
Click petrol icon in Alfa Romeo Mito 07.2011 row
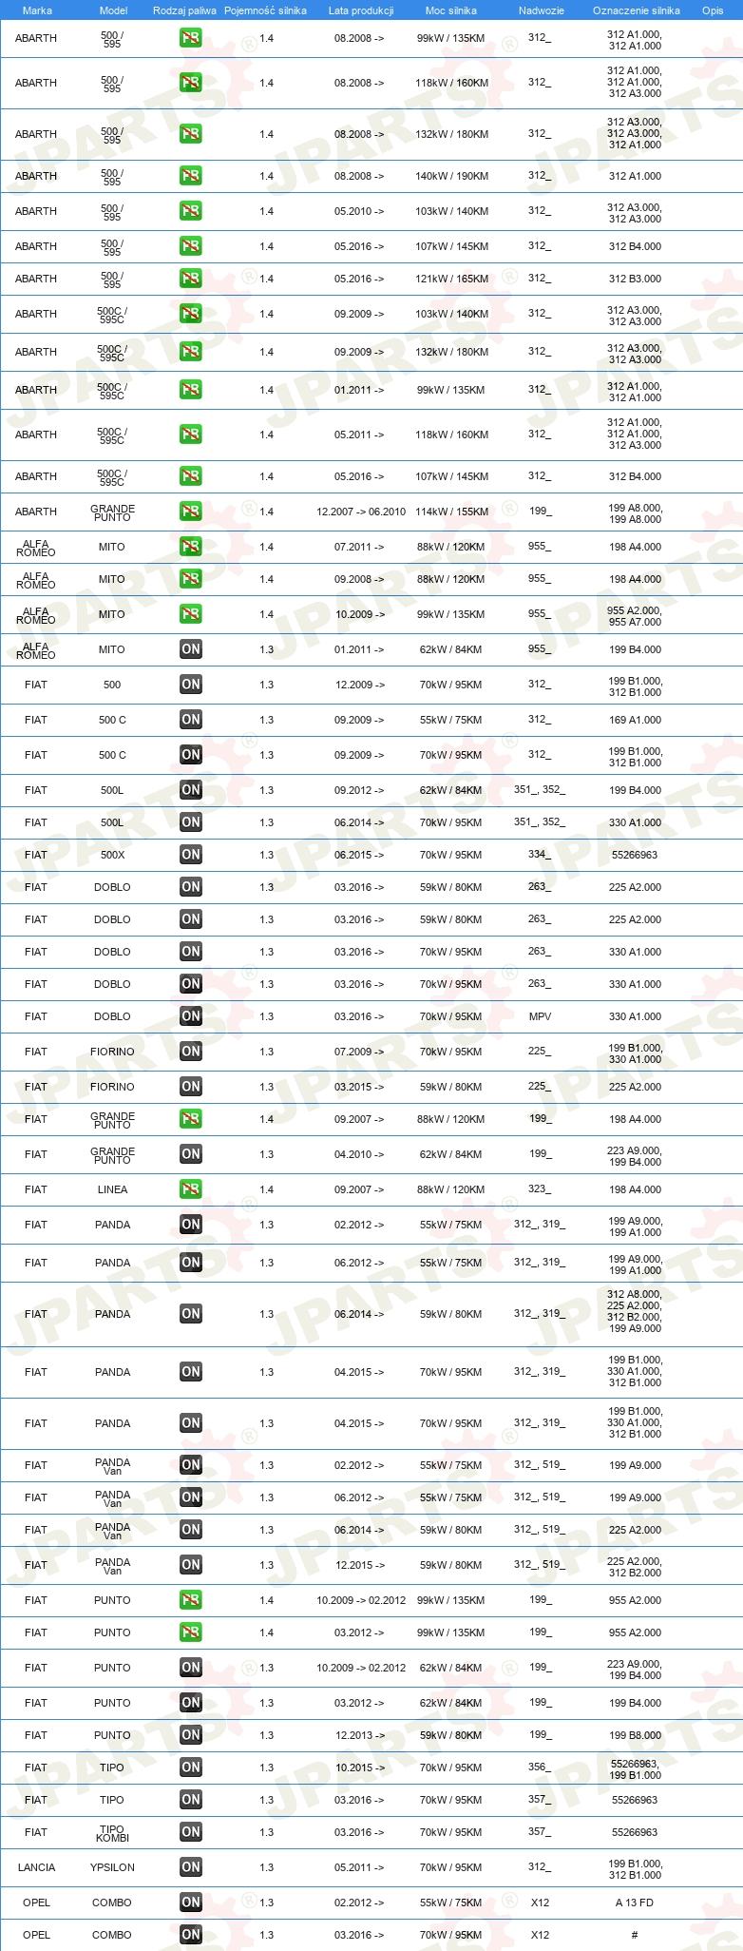click(x=190, y=547)
